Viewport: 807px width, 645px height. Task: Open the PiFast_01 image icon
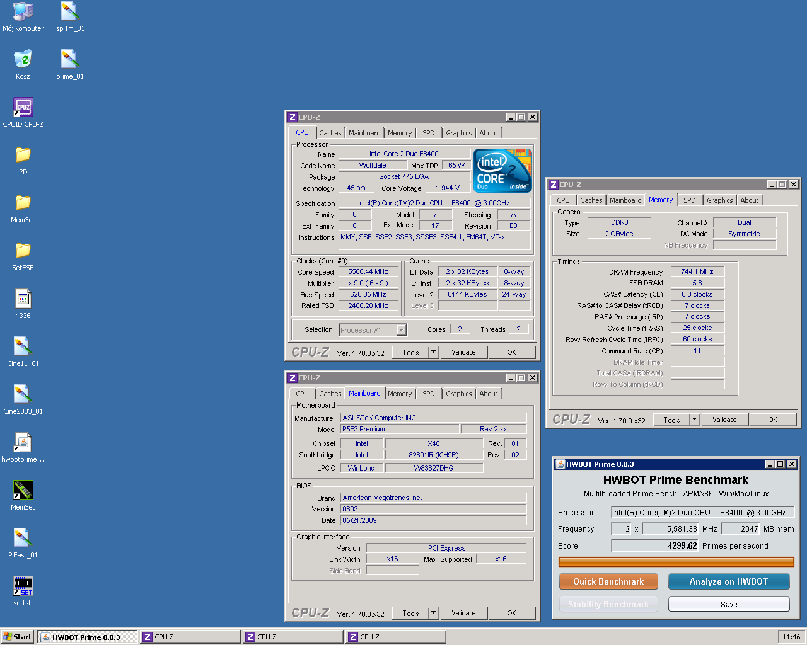(x=23, y=544)
